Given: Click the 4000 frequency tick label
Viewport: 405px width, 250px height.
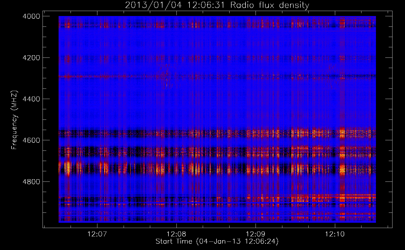Looking at the screenshot, I should tap(31, 16).
